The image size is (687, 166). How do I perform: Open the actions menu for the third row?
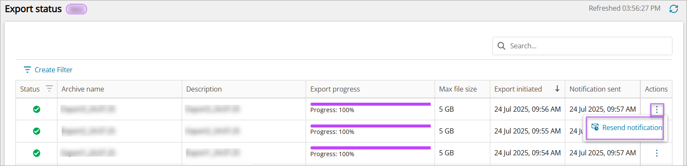click(x=657, y=153)
